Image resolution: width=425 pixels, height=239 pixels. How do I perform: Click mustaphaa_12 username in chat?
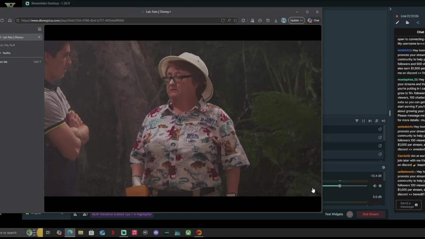point(407,80)
